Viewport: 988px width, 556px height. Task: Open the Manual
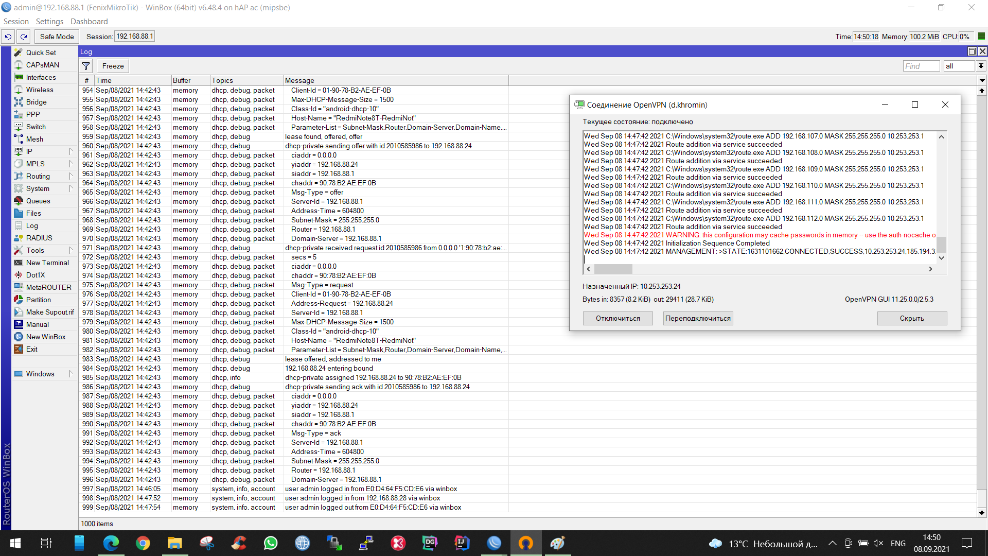click(38, 324)
